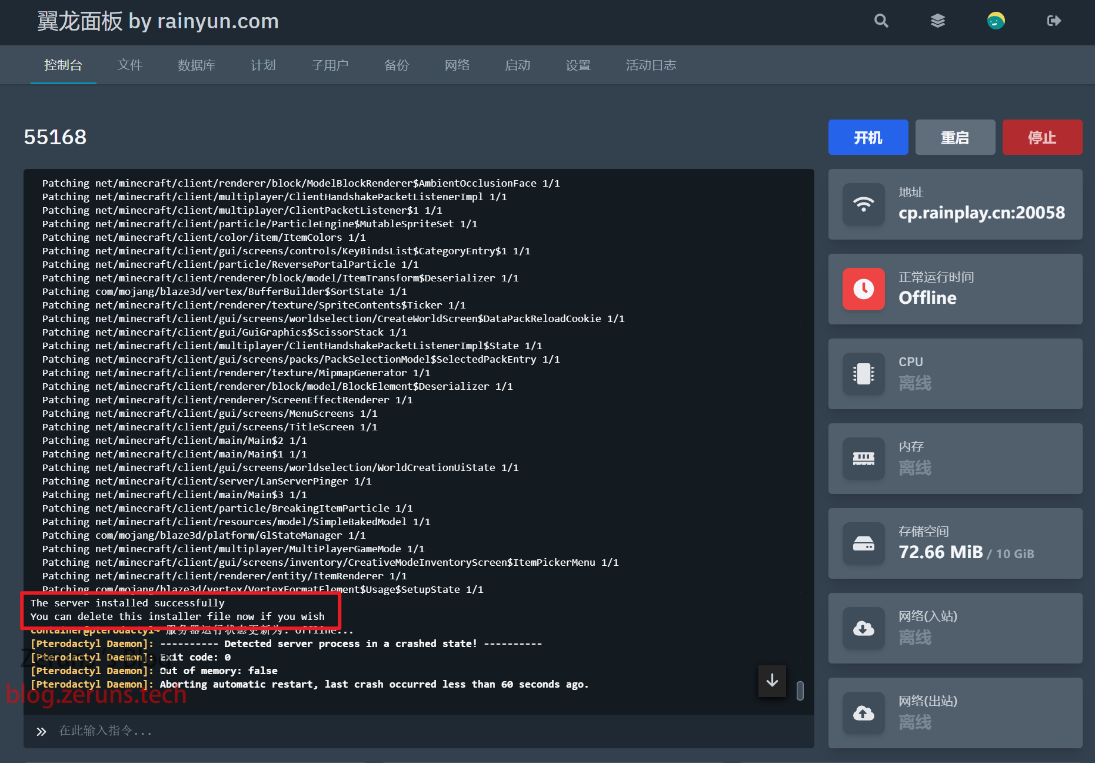The height and width of the screenshot is (763, 1095).
Task: Open the 网络 tab
Action: 457,65
